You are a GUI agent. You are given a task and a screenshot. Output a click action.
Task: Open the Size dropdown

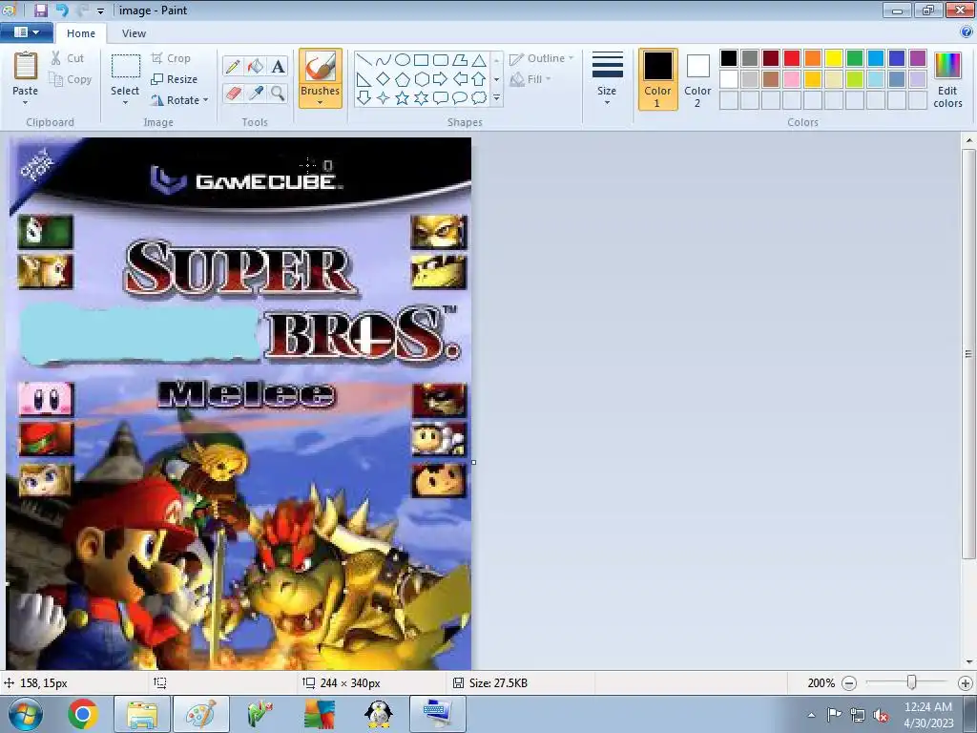pyautogui.click(x=607, y=80)
